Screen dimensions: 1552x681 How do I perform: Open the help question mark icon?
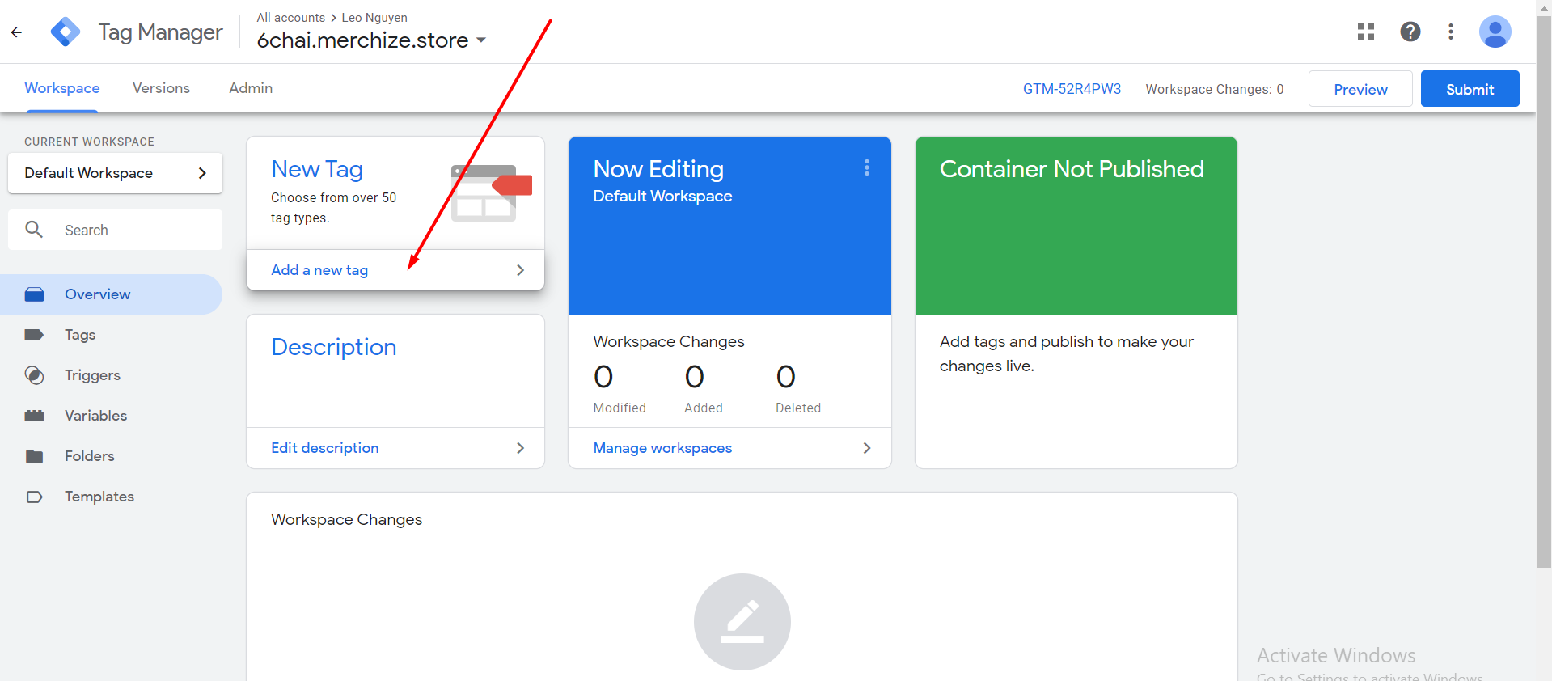tap(1410, 32)
